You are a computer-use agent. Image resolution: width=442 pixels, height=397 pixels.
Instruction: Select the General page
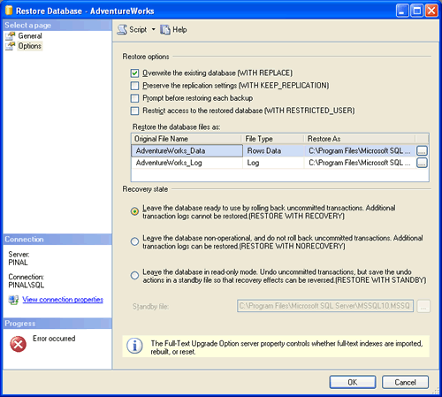point(30,36)
